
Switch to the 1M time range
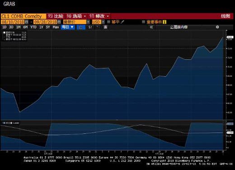(18, 27)
